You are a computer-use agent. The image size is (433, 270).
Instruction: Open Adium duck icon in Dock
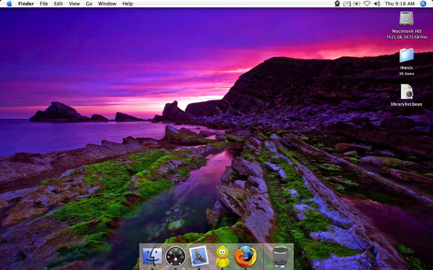(x=222, y=256)
